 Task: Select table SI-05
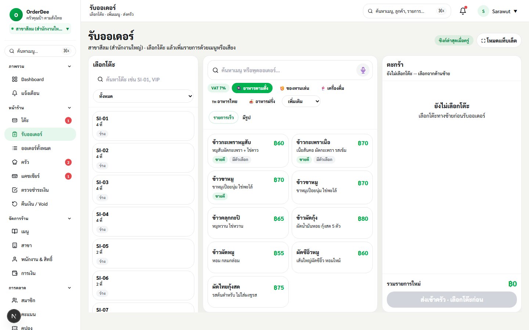click(143, 253)
